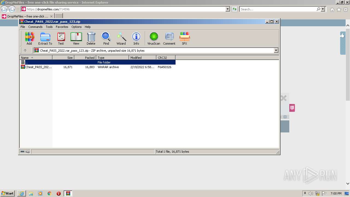Open the Options menu

coord(77,27)
